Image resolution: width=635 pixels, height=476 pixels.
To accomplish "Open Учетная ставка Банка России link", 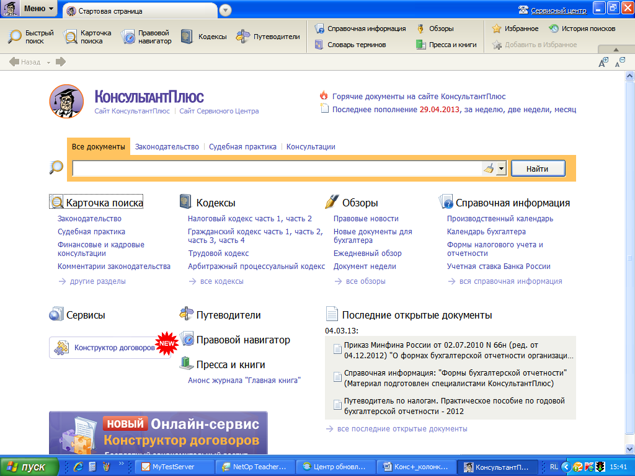I will point(499,267).
